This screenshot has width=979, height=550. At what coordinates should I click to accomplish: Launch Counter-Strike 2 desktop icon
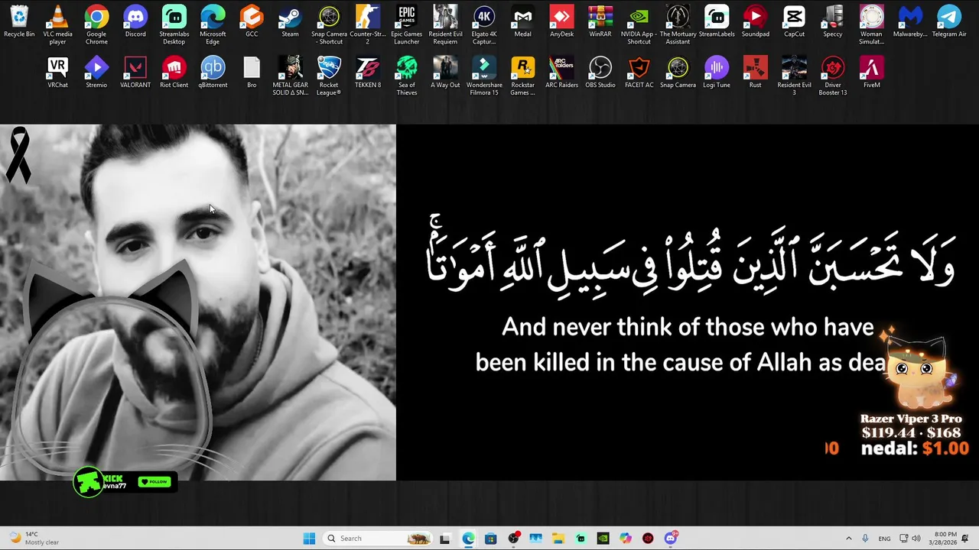coord(368,24)
